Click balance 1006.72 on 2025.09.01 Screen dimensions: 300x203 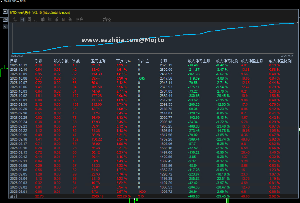click(166, 191)
